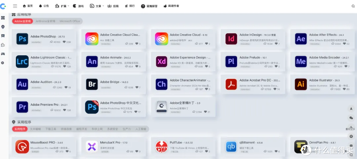Switch to 下载工具 tab

[51, 129]
